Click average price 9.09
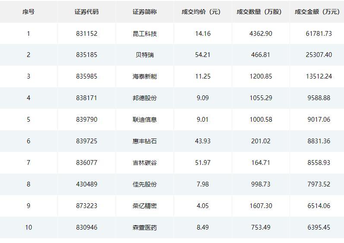Screen dimensions: 344x243 (203, 98)
